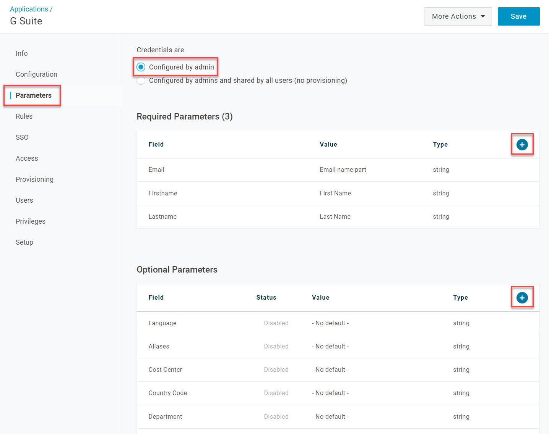Image resolution: width=549 pixels, height=434 pixels.
Task: Open the Aliases optional parameter
Action: 338,347
